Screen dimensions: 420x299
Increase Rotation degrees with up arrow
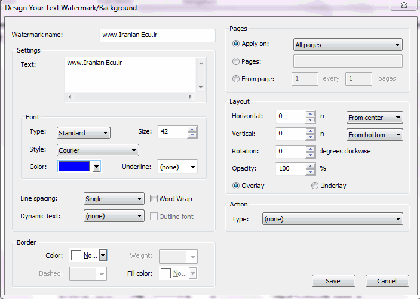pyautogui.click(x=310, y=148)
